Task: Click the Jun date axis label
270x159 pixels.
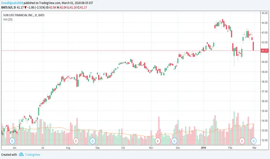Action: [x=14, y=148]
